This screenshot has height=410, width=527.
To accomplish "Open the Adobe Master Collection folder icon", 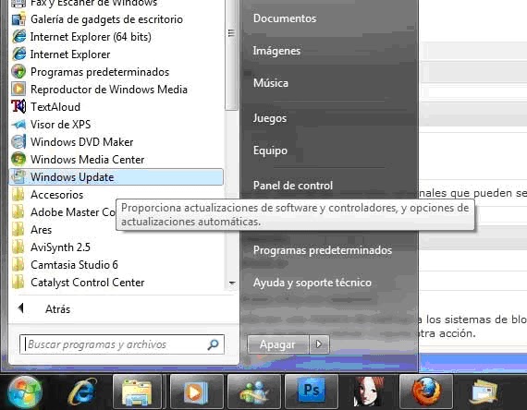I will (18, 211).
